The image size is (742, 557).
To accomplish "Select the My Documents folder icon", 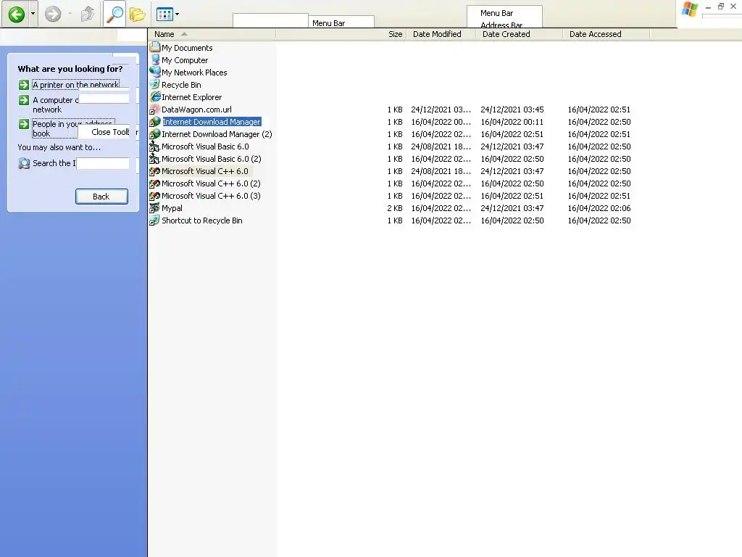I will pos(155,47).
